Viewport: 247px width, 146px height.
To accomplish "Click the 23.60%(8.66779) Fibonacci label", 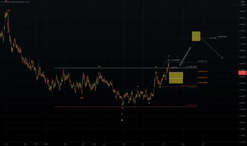I will 202,71.
